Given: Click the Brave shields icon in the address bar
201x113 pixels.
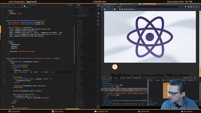Looking at the screenshot, I should [185, 7].
